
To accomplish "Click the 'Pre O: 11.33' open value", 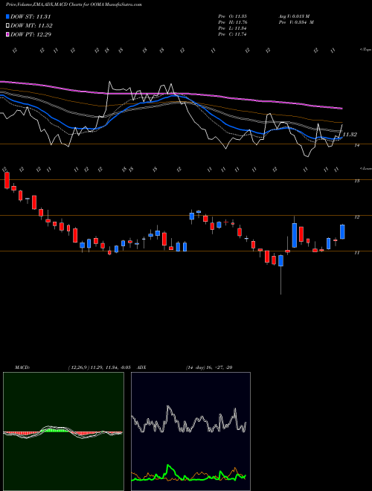I will [233, 16].
